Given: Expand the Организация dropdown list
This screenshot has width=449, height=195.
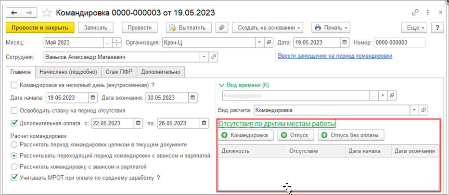Looking at the screenshot, I should click(259, 42).
